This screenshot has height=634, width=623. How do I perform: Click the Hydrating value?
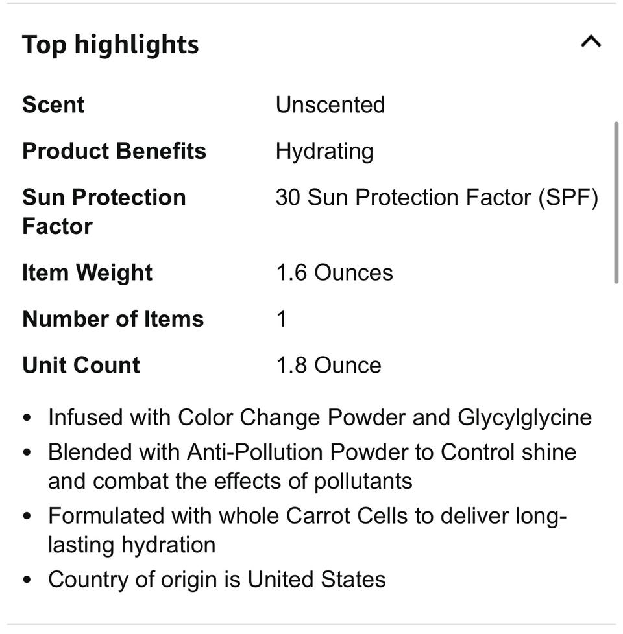point(324,151)
